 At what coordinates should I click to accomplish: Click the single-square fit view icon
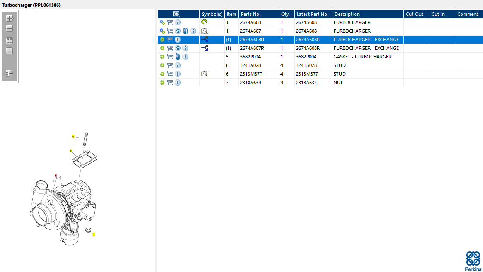click(x=9, y=51)
